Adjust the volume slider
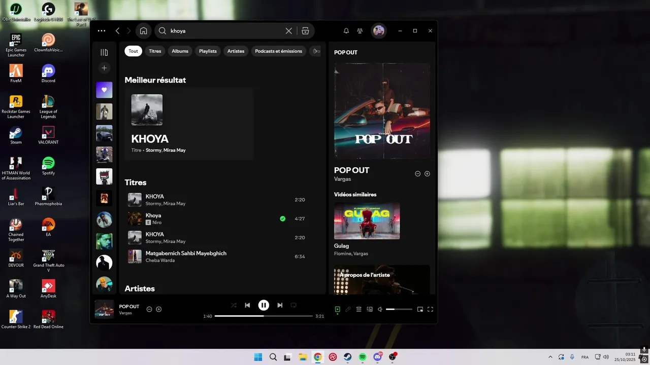Screen dimensions: 650x365 399,309
